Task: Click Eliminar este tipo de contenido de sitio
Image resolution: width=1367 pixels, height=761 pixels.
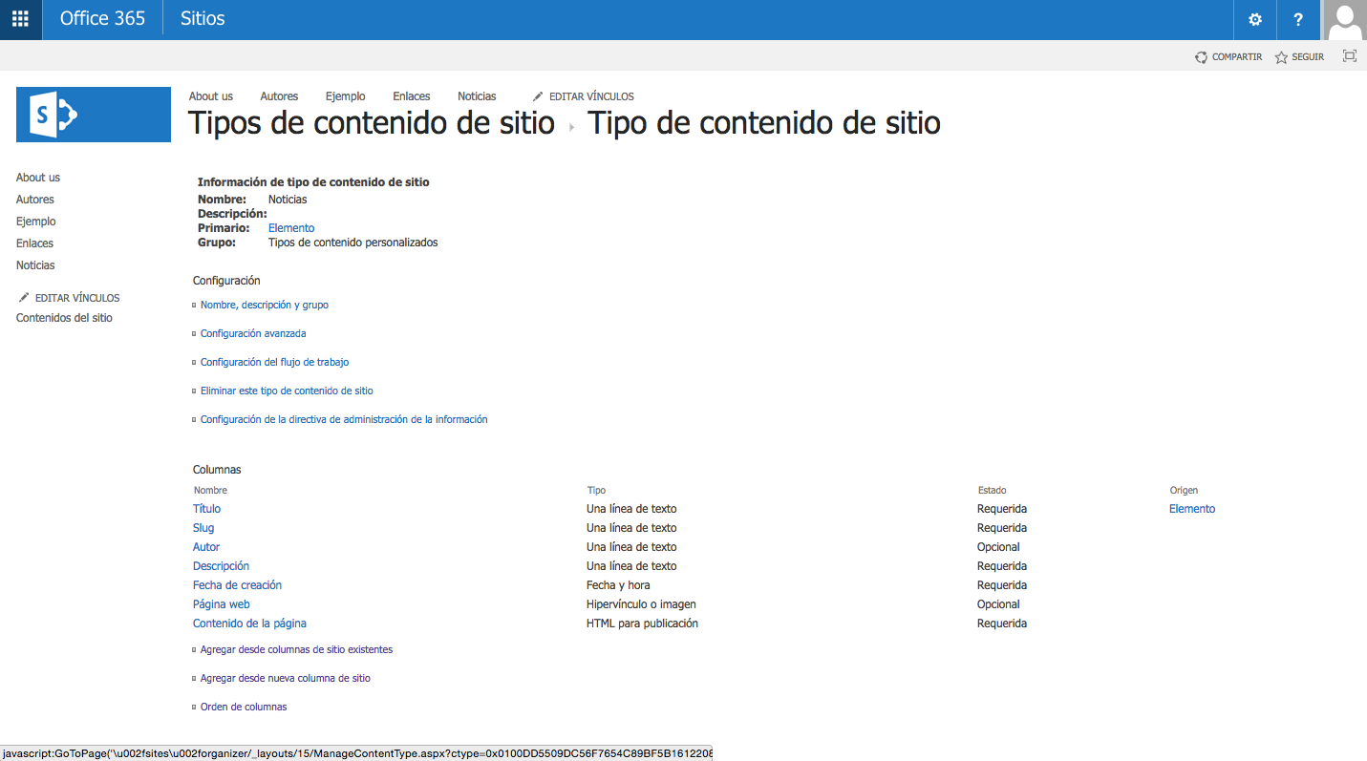Action: [x=286, y=390]
